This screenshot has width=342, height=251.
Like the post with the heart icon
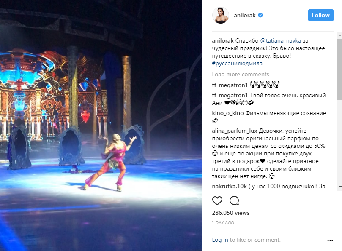(217, 200)
